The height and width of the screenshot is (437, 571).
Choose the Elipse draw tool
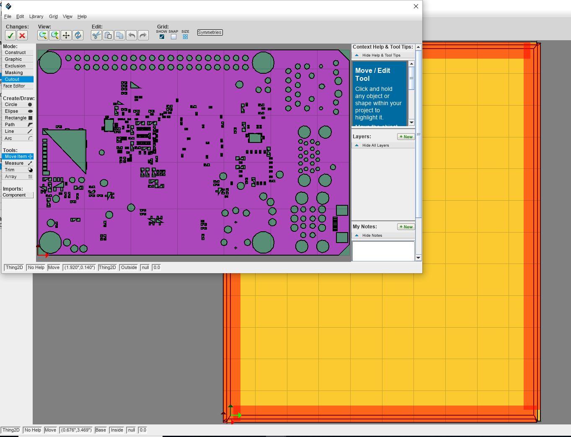(18, 111)
